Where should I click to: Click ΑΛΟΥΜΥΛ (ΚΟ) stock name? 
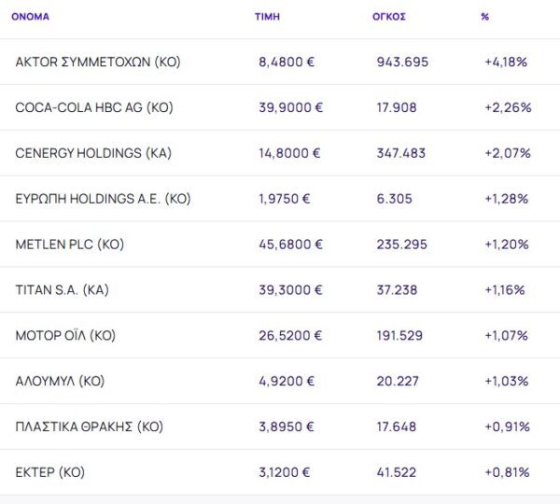pos(60,381)
